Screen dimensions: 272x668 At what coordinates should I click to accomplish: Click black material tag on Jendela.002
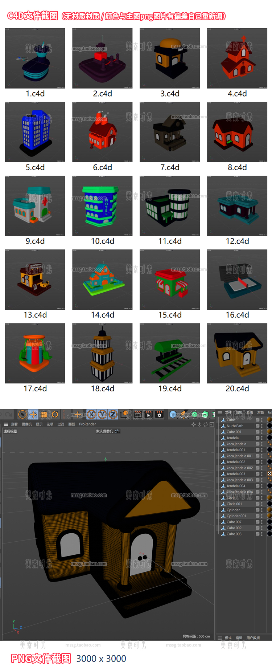click(x=269, y=462)
